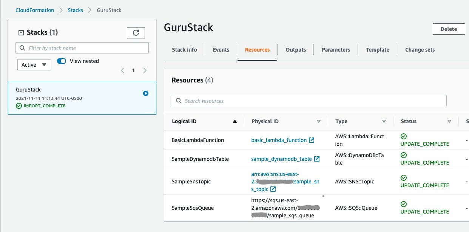Toggle the View nested switch
Screen dimensions: 469x232
(62, 61)
